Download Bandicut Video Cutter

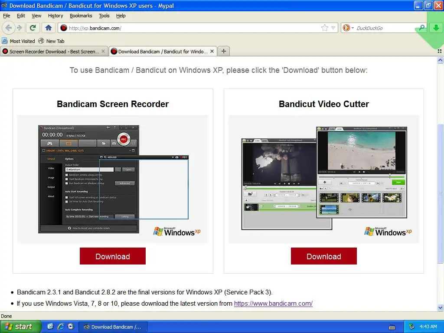point(323,256)
